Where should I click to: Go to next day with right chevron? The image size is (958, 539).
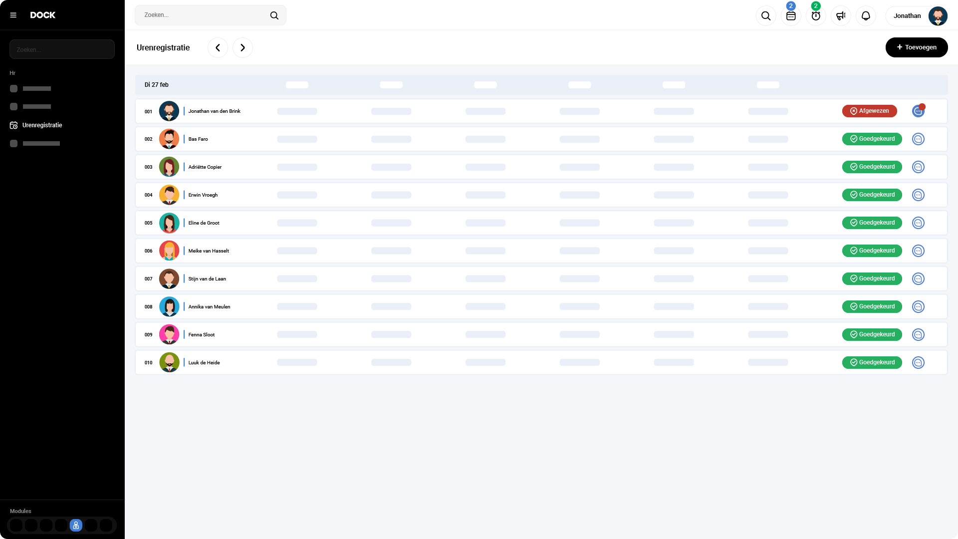point(242,48)
